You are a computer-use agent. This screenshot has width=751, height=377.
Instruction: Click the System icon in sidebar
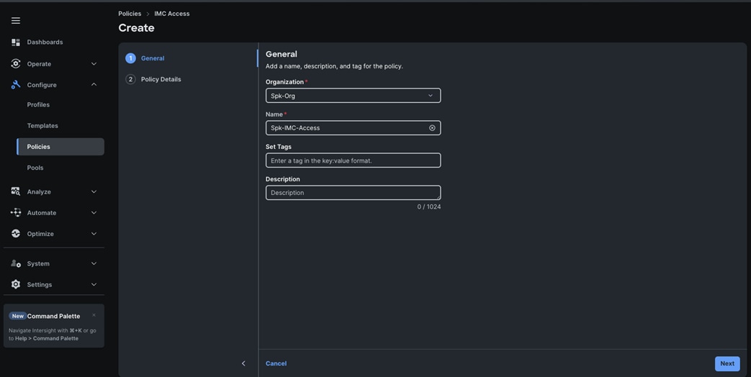point(16,263)
